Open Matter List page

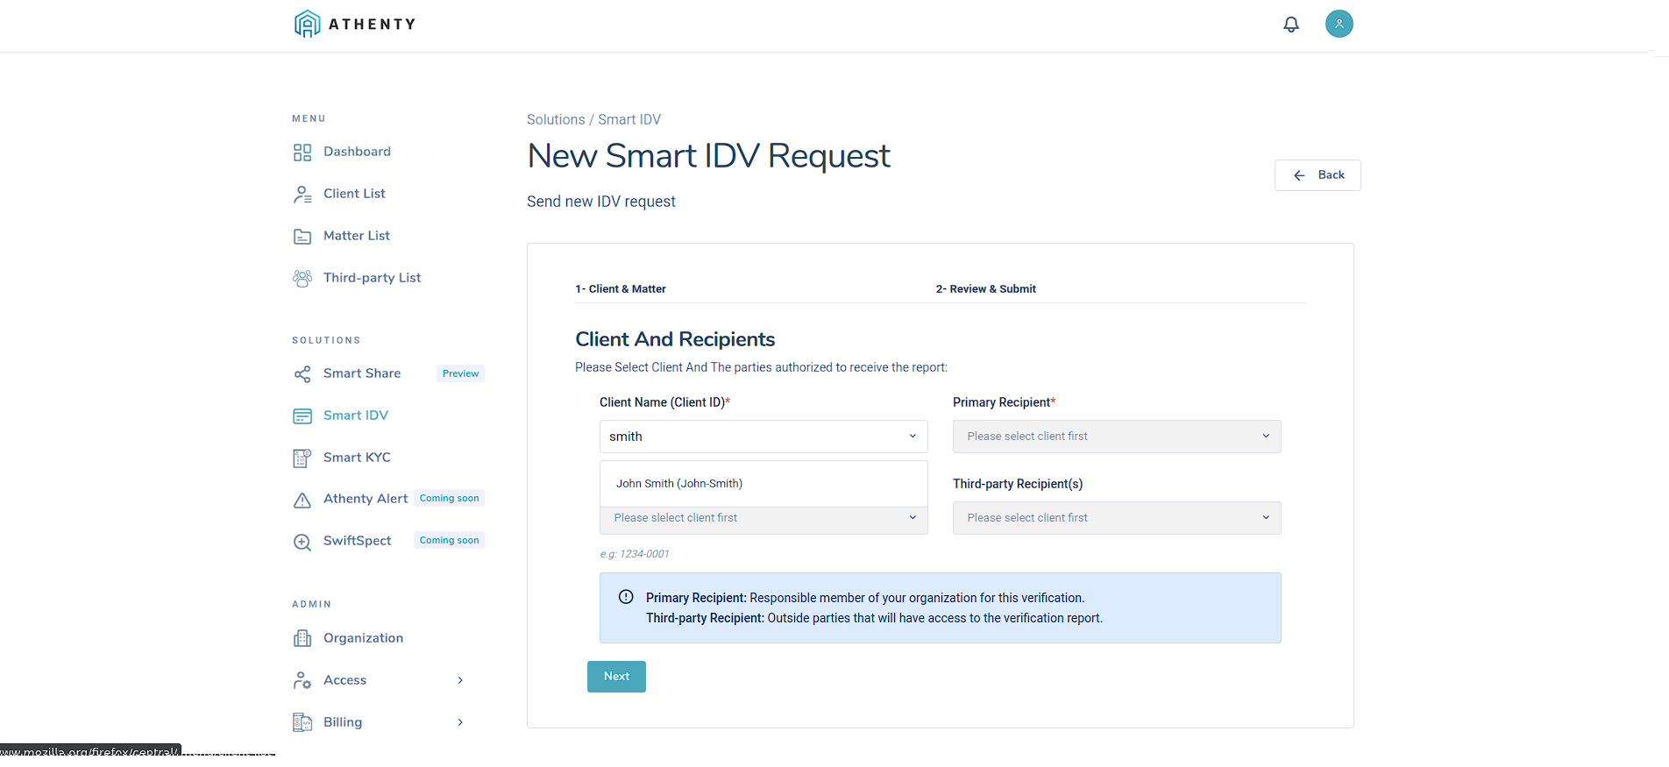[x=356, y=236]
